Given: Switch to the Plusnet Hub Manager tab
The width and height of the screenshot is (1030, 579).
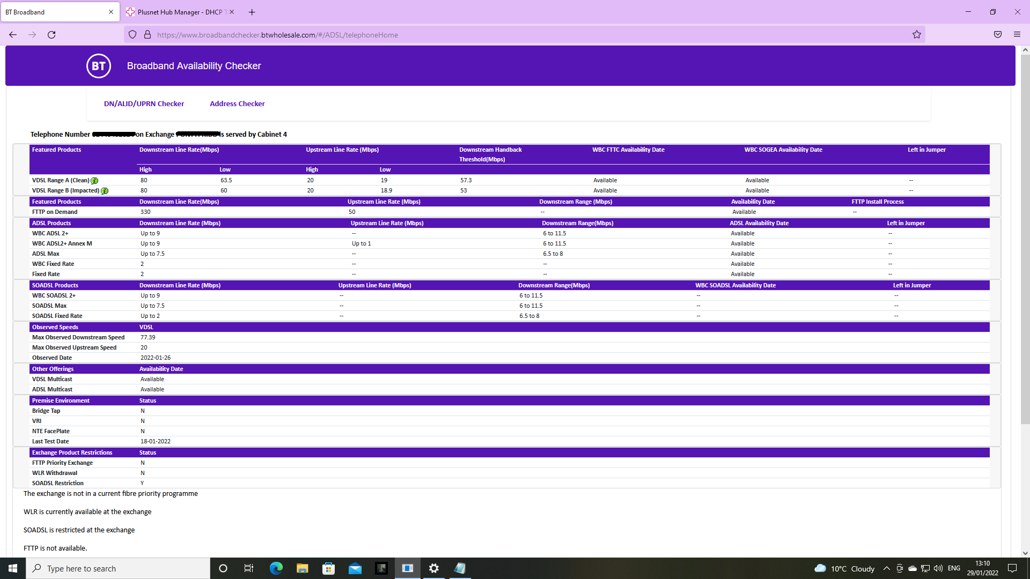Looking at the screenshot, I should pos(177,12).
